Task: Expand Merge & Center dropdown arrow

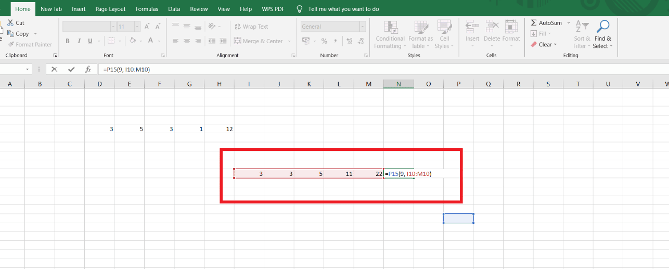Action: click(x=288, y=41)
